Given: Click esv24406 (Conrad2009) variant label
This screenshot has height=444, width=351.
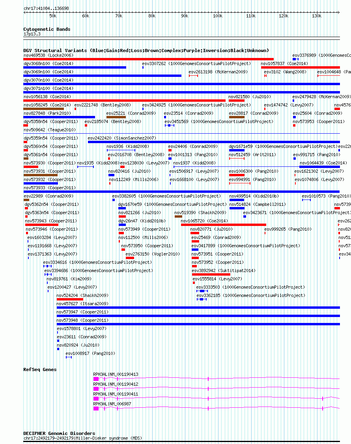Looking at the screenshot, I should pos(193,146).
